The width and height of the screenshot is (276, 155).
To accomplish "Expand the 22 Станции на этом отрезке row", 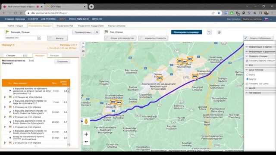I will click(x=5, y=97).
